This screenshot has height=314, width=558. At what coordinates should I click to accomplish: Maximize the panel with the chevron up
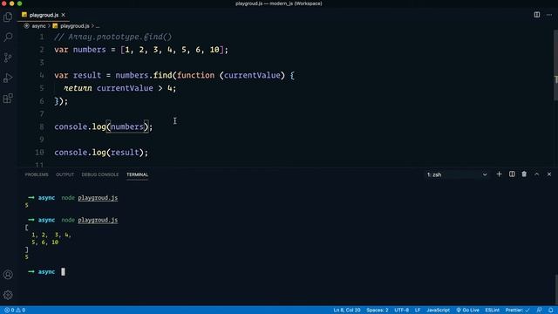[x=537, y=174]
